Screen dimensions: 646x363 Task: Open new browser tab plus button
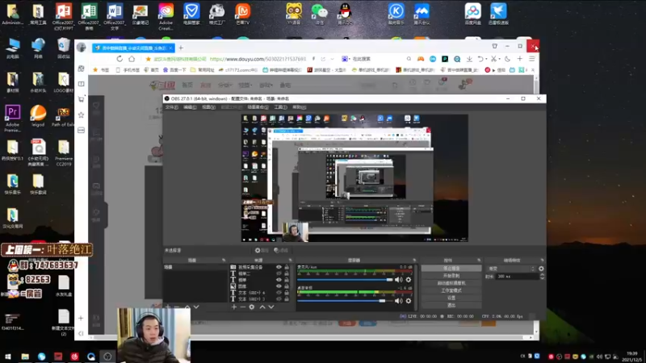[x=181, y=48]
